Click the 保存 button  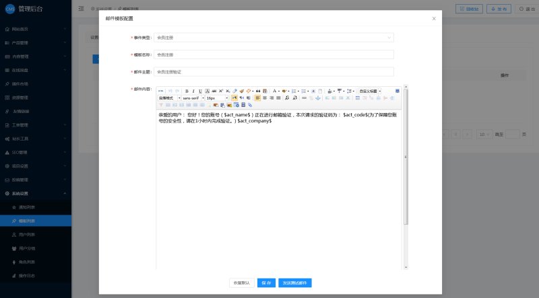tap(266, 283)
